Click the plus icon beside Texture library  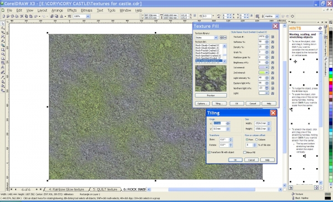pyautogui.click(x=221, y=37)
